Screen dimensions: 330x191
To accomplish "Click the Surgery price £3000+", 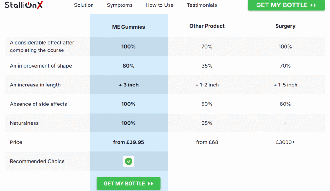I will click(285, 142).
